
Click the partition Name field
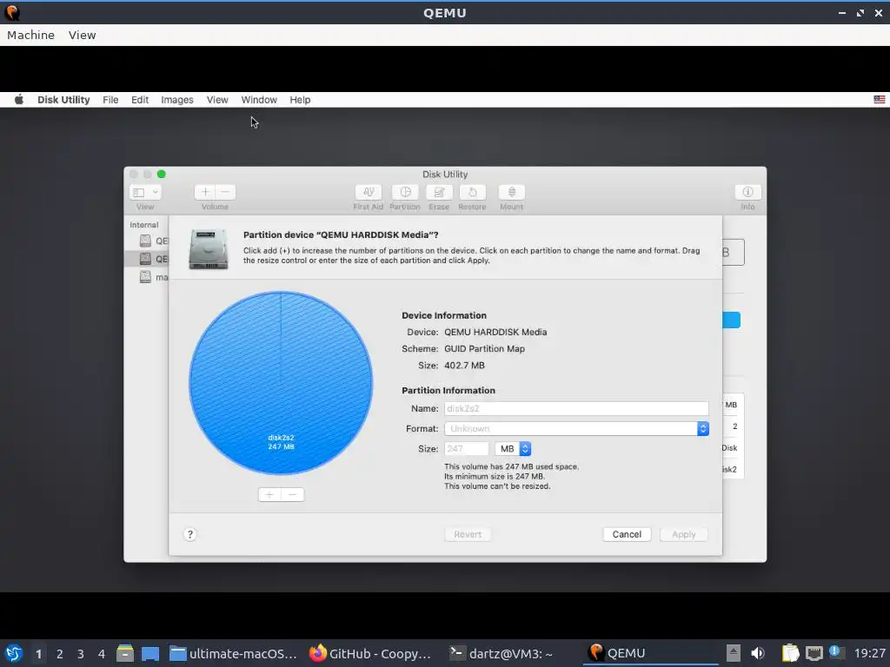tap(576, 408)
